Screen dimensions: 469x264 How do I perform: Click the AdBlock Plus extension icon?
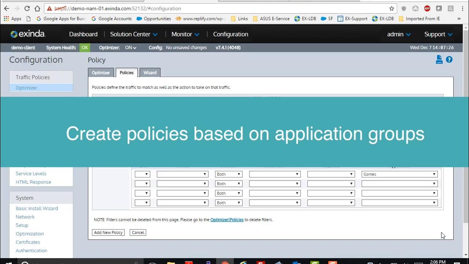[427, 8]
